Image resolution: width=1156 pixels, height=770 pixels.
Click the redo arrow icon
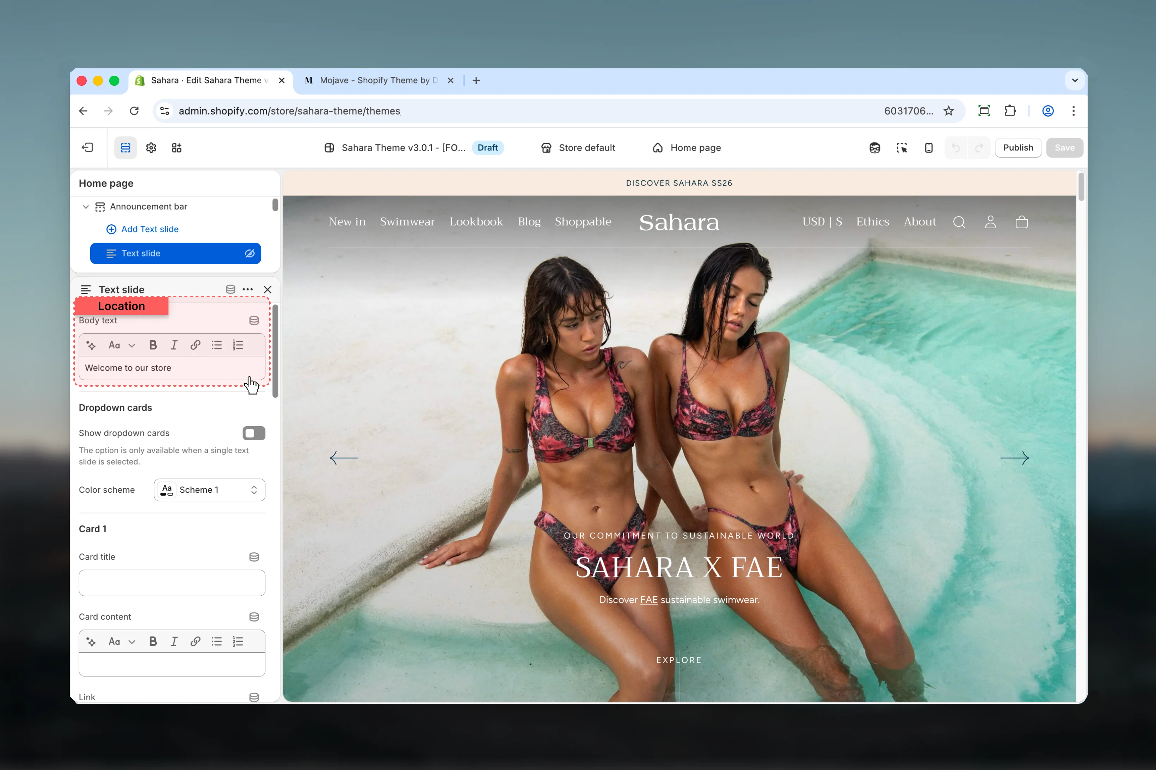[x=979, y=148]
